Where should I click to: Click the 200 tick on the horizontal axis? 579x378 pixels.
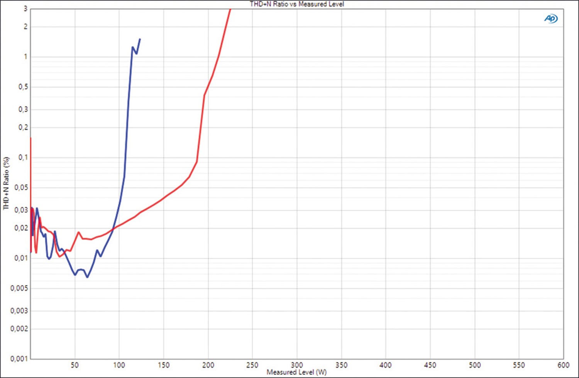coord(208,365)
